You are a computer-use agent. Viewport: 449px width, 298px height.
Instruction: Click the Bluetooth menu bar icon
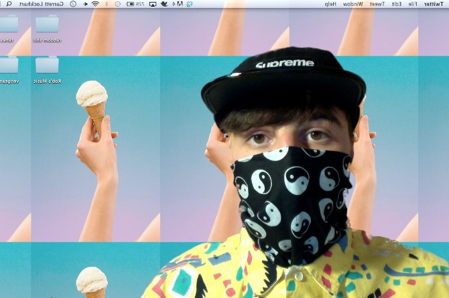click(107, 4)
